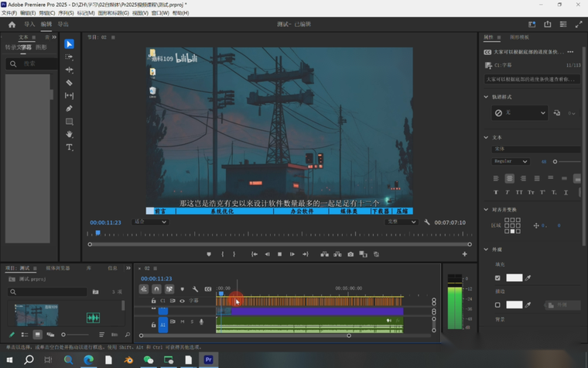Toggle eye visibility of 字幕 track
Viewport: 588px width, 368px height.
182,301
